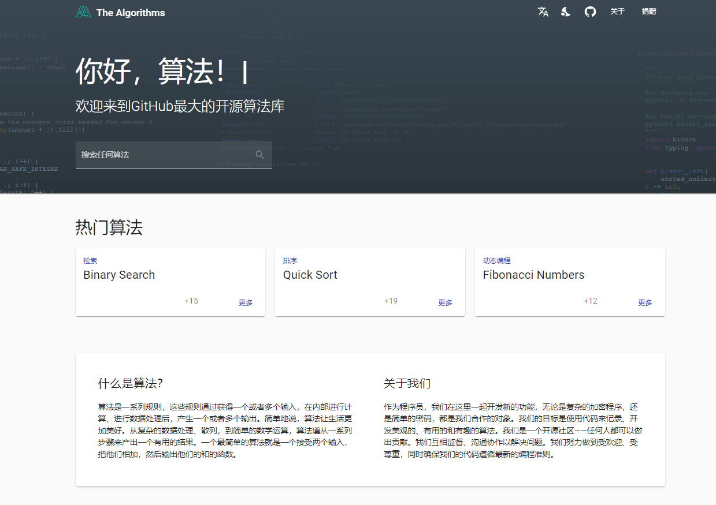Click the search magnifier icon
Screen dimensions: 716x505
pos(260,155)
